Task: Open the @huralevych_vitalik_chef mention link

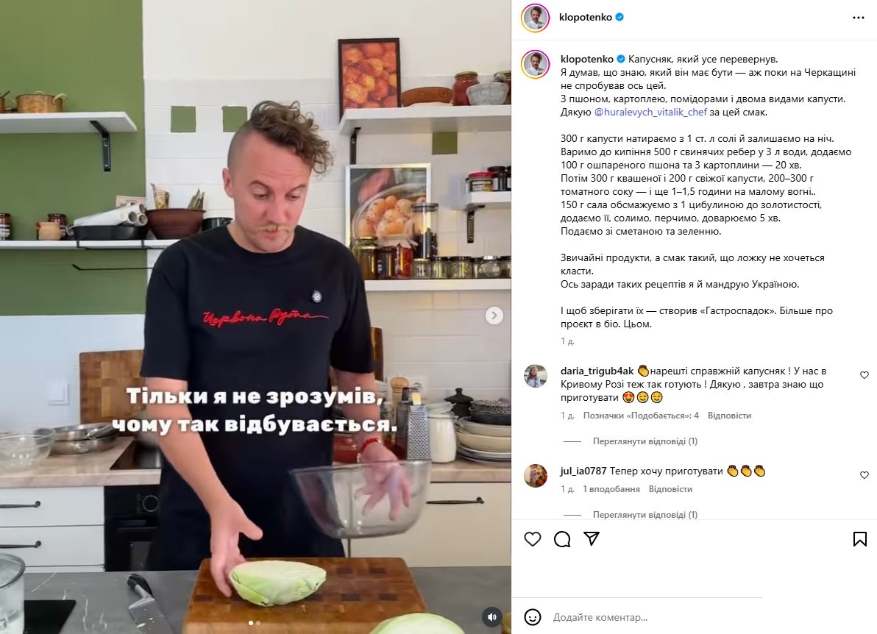Action: click(650, 112)
